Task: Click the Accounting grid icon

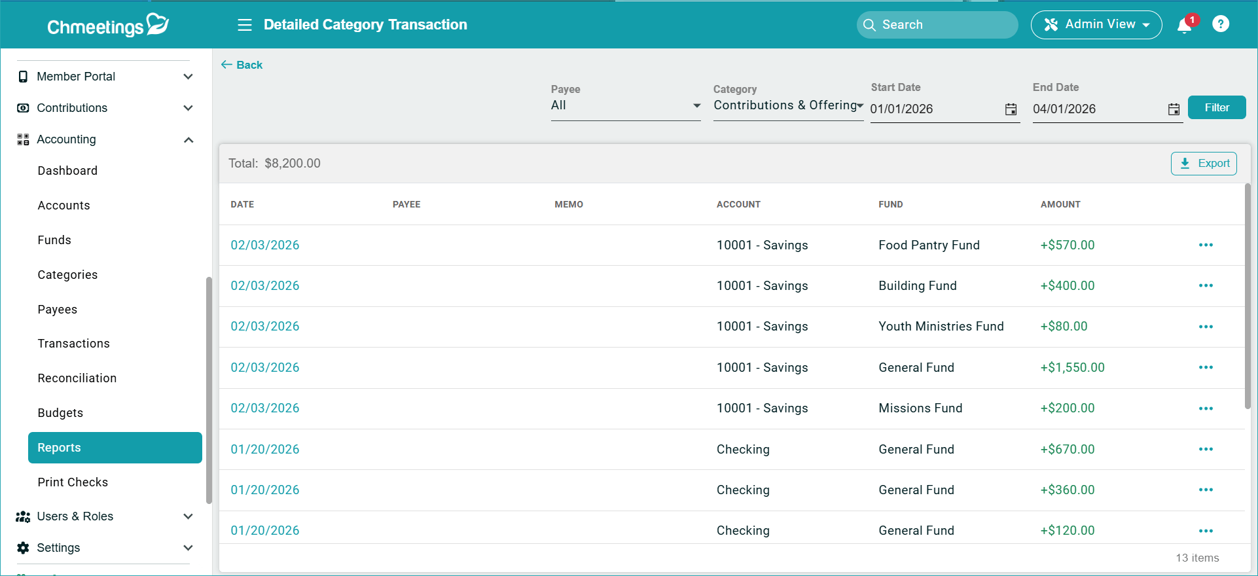Action: [x=23, y=139]
